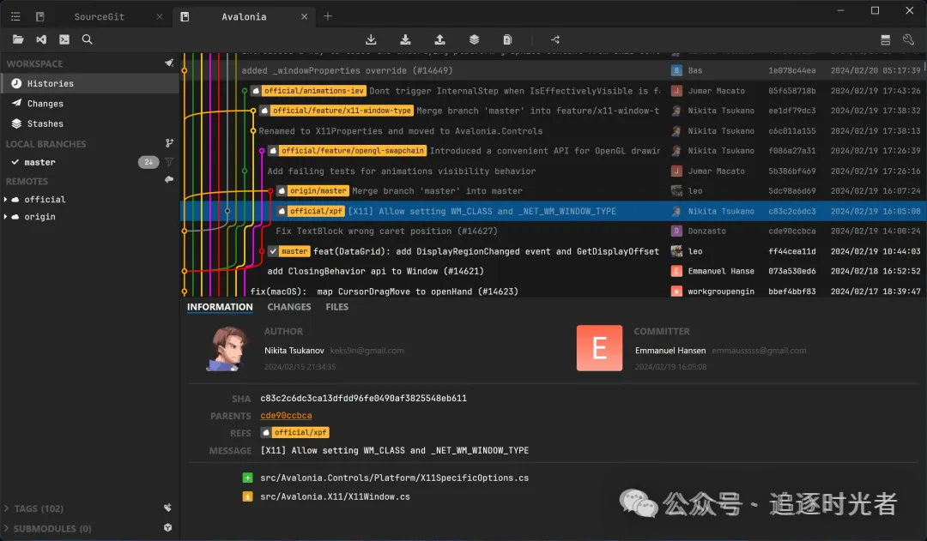The image size is (927, 541).
Task: Expand the origin remote tree node
Action: [6, 217]
